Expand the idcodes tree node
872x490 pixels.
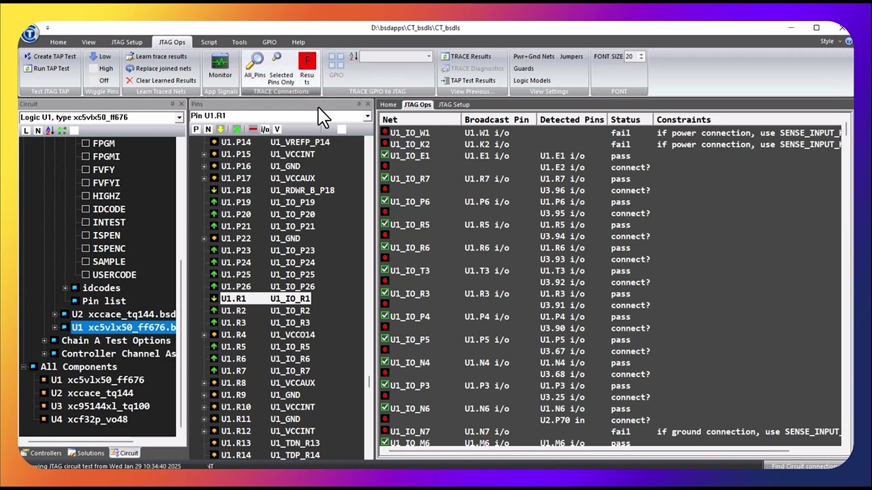point(65,288)
